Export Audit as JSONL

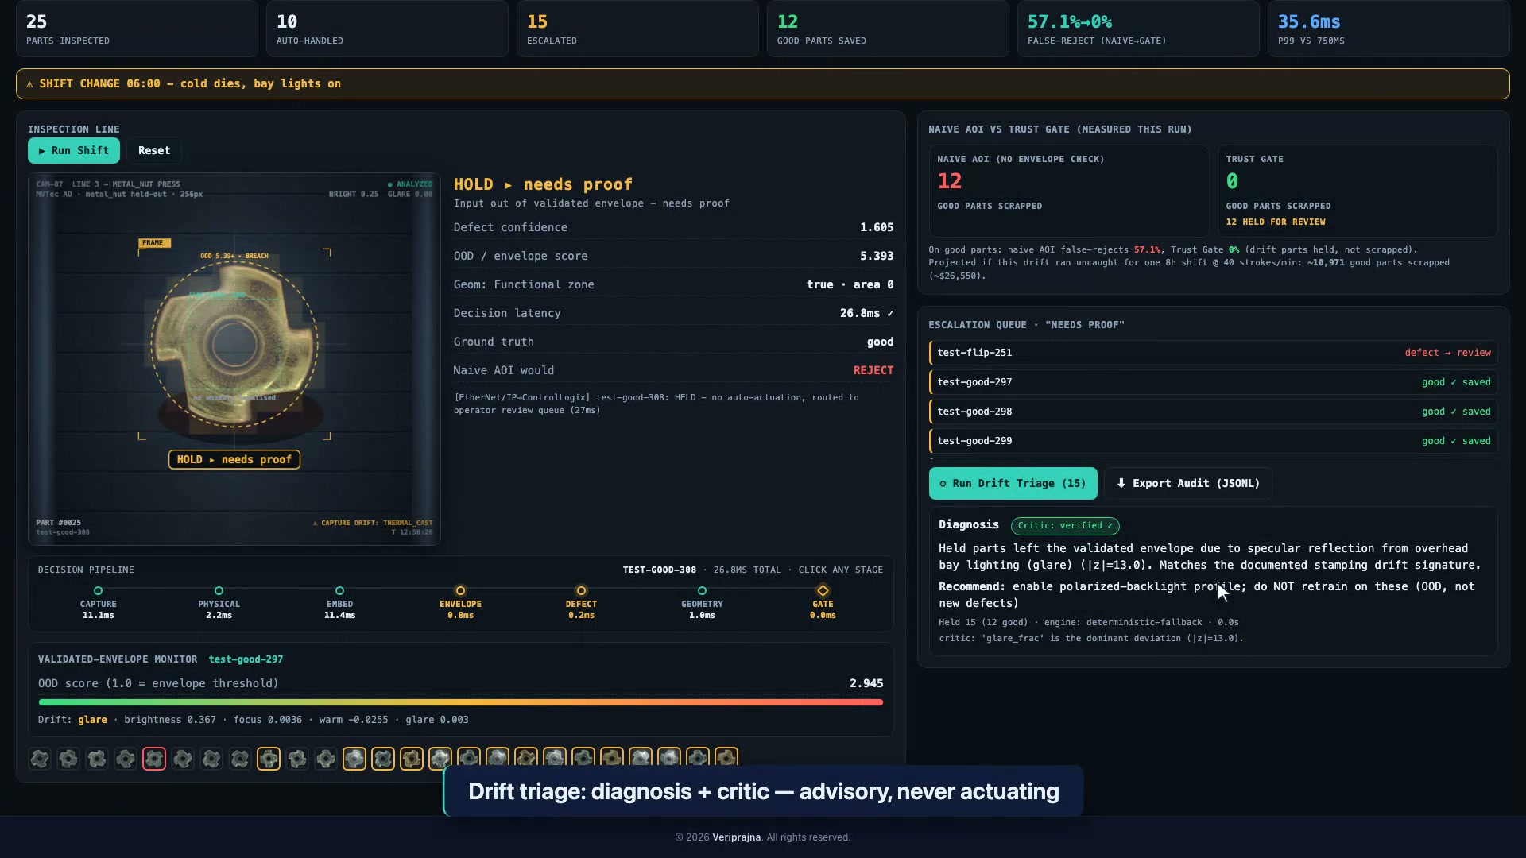pos(1188,483)
